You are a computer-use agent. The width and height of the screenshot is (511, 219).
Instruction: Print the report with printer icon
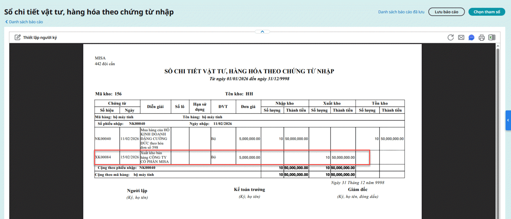(482, 38)
